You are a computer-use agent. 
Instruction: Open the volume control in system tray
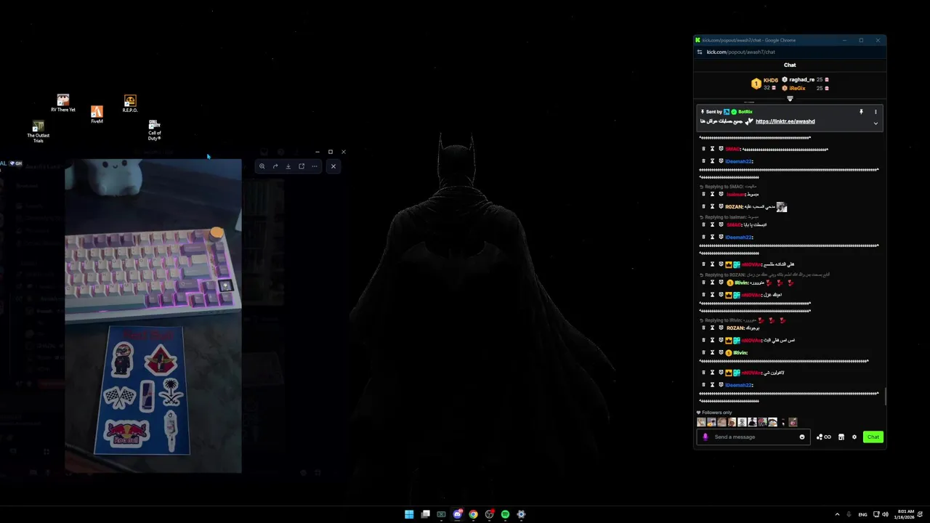pos(885,514)
